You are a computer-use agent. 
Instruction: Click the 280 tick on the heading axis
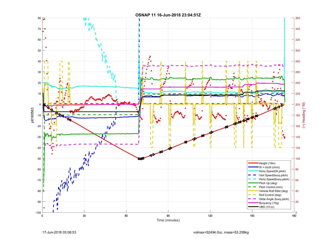coord(298,61)
